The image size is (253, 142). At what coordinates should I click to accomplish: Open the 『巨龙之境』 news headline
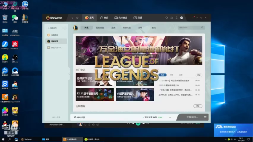click(175, 90)
